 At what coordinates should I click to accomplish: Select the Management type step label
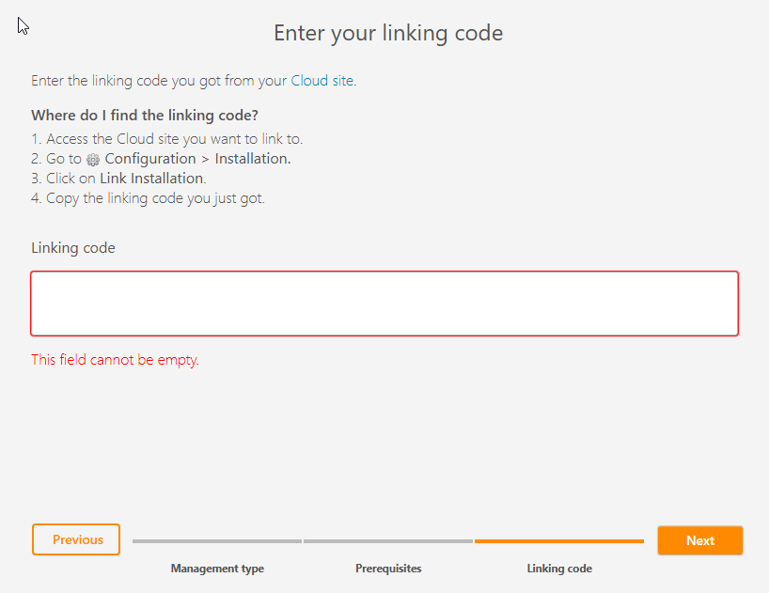[x=217, y=569]
